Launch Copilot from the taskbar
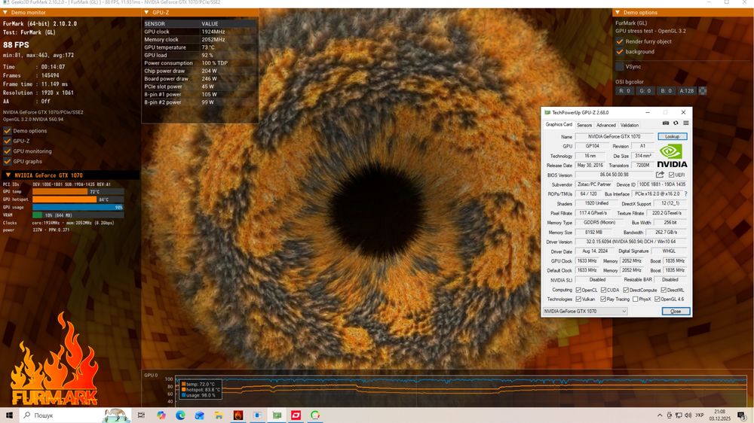Viewport: 754px width, 423px height. point(161,415)
